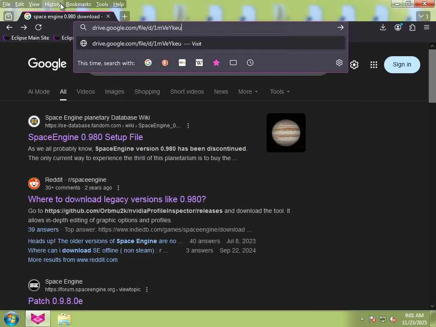Open search settings gear in URL dropdown
This screenshot has height=327, width=436.
click(339, 63)
